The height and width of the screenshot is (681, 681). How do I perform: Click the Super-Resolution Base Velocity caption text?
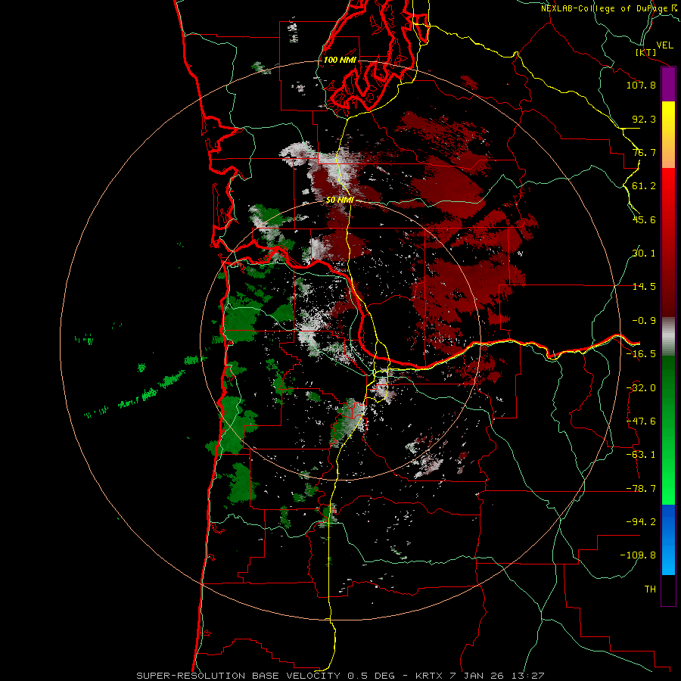(340, 676)
